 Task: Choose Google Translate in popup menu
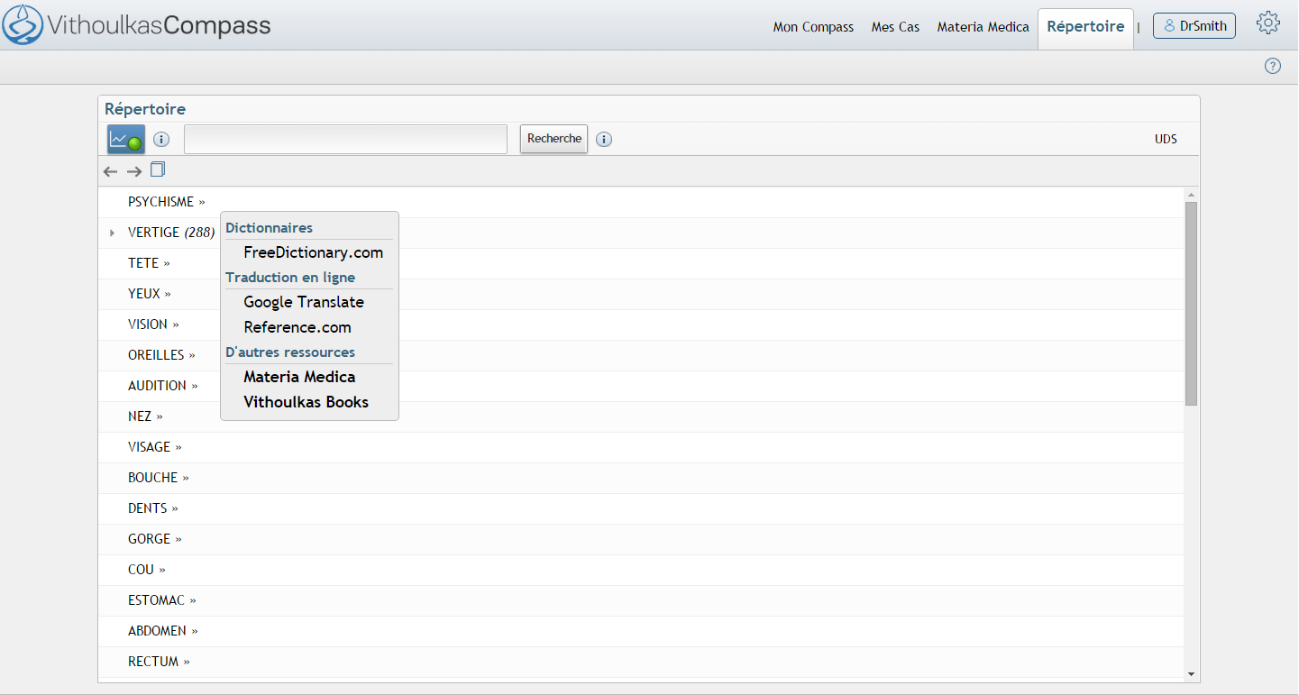point(304,302)
